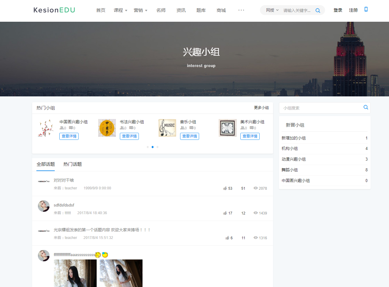
Task: Like the post with 53 thumbs-up
Action: 225,188
